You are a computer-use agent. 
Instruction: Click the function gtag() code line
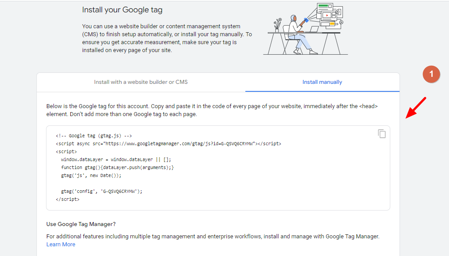point(118,167)
